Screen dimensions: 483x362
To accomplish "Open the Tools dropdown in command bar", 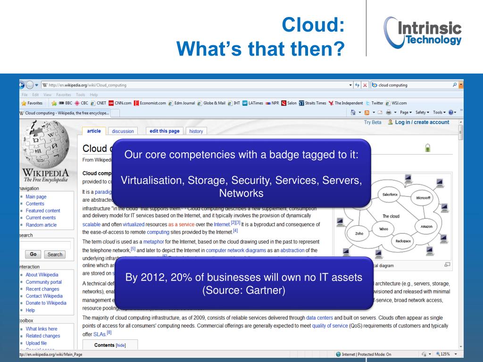I will point(439,113).
